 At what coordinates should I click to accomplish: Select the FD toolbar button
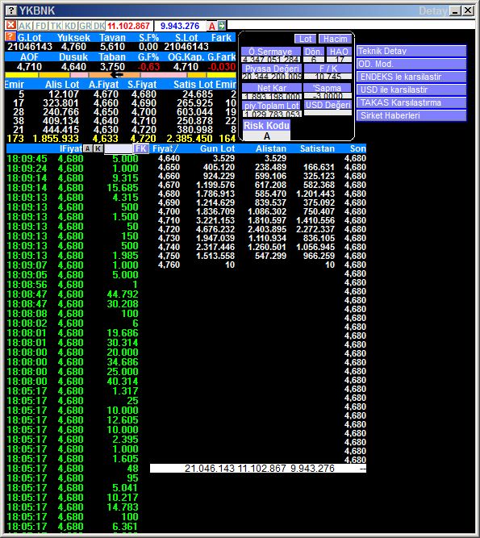tap(41, 26)
